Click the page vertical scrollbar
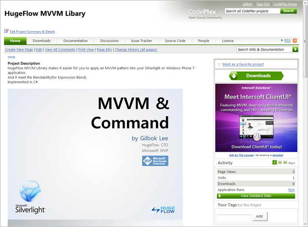Screen dimensions: 308x227 click(305, 114)
